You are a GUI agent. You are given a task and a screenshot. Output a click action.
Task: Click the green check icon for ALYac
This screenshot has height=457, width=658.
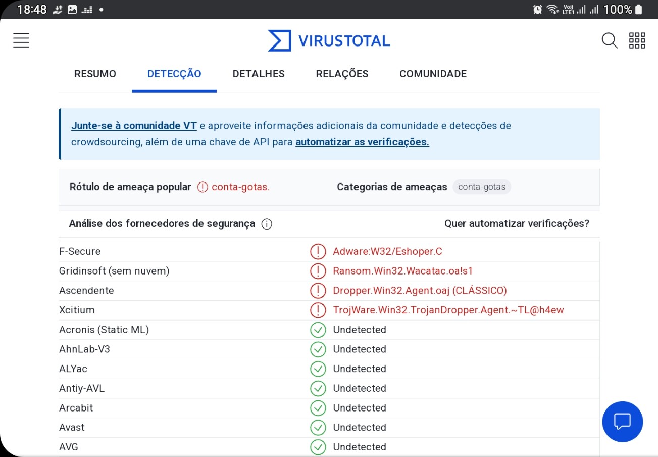point(318,369)
